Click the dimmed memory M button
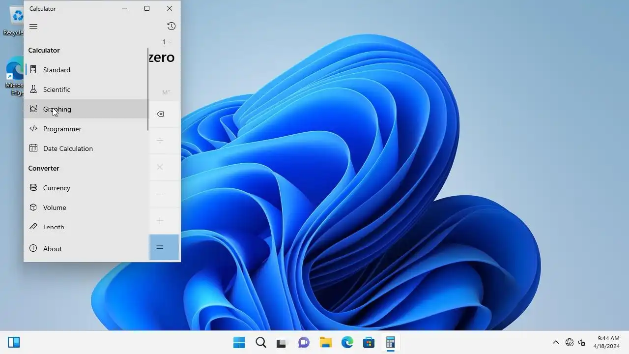Image resolution: width=629 pixels, height=354 pixels. point(166,92)
